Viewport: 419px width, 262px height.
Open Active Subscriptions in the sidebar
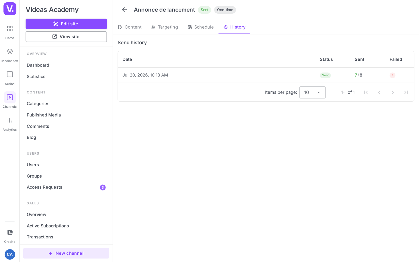[x=48, y=226]
